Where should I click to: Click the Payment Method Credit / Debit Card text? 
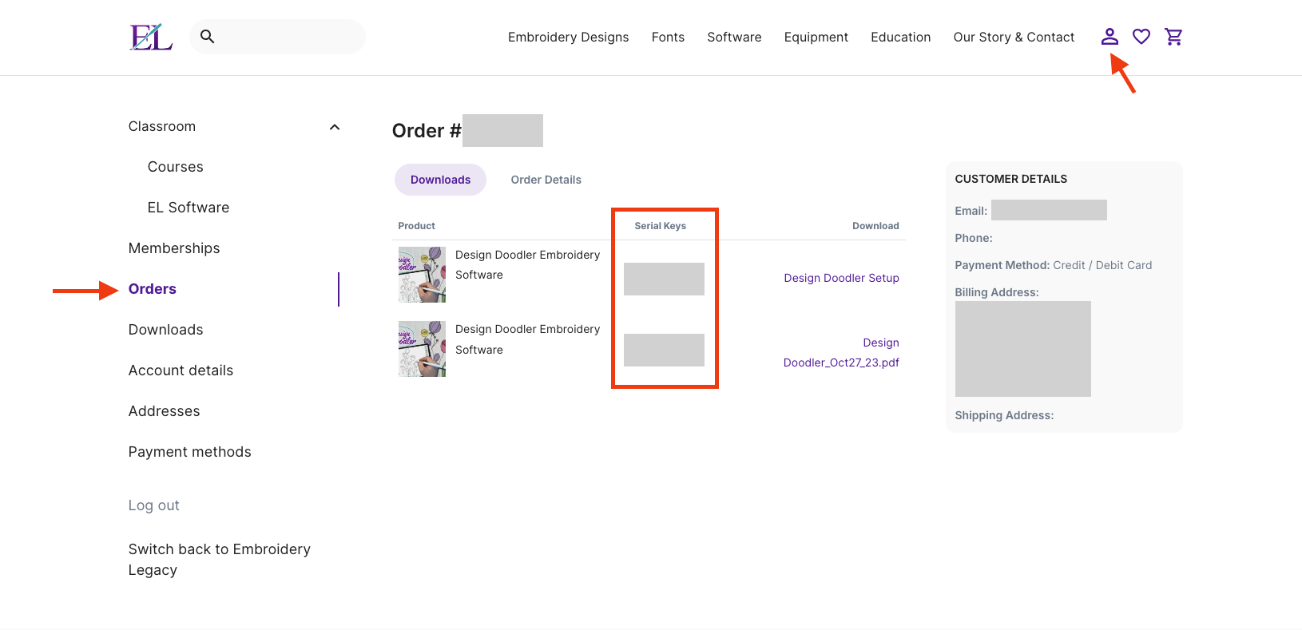click(x=1053, y=265)
